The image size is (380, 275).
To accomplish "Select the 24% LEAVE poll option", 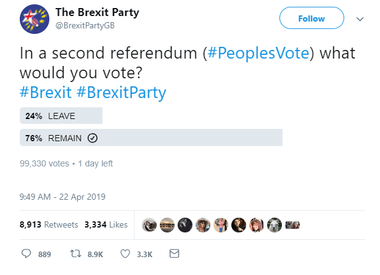I will click(x=61, y=115).
